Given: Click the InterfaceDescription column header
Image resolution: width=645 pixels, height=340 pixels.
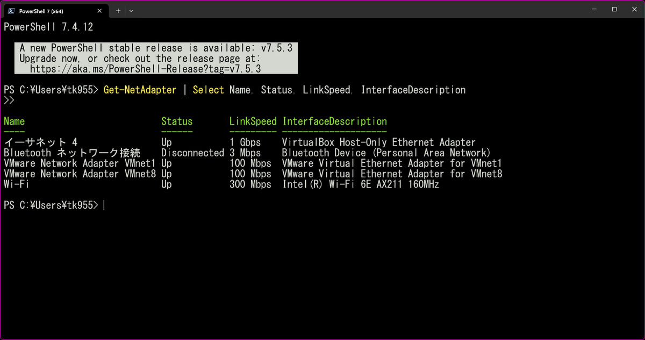Looking at the screenshot, I should coord(334,121).
